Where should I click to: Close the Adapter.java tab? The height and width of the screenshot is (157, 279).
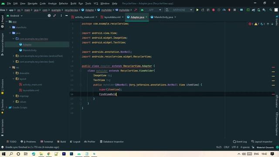[146, 17]
